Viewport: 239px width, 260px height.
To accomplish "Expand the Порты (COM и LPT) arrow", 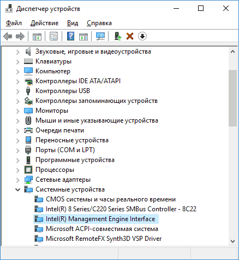I will pos(17,151).
